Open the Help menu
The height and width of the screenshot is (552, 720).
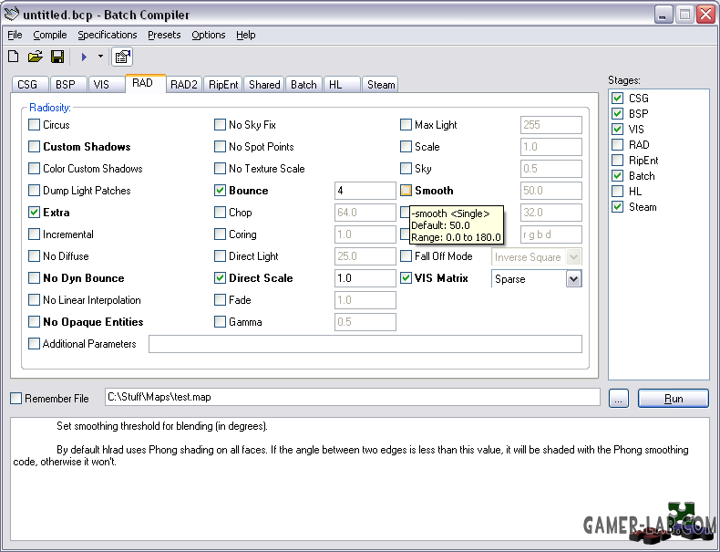pyautogui.click(x=246, y=35)
